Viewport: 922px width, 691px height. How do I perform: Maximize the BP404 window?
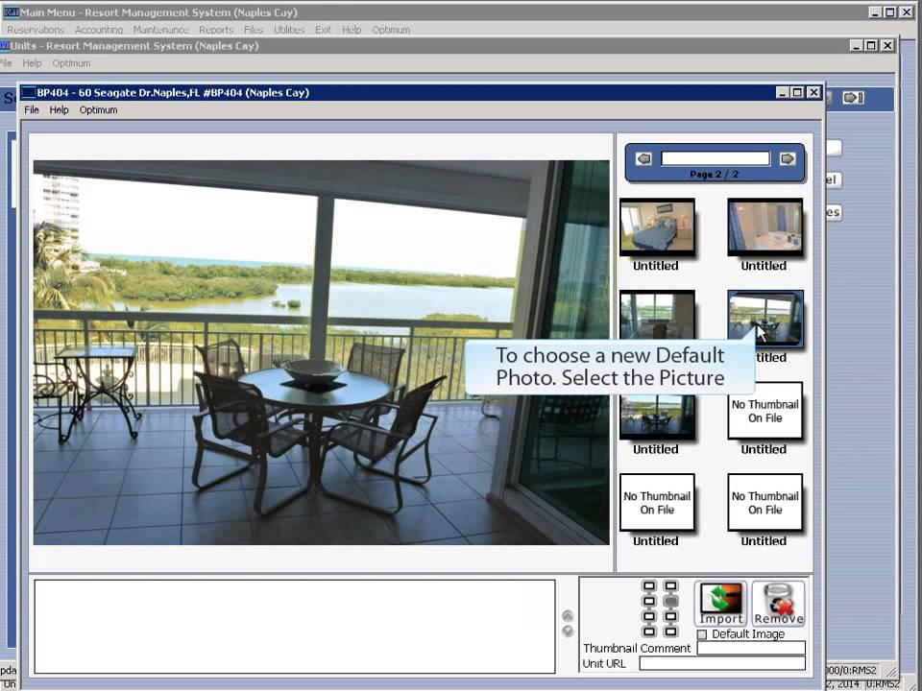coord(797,92)
